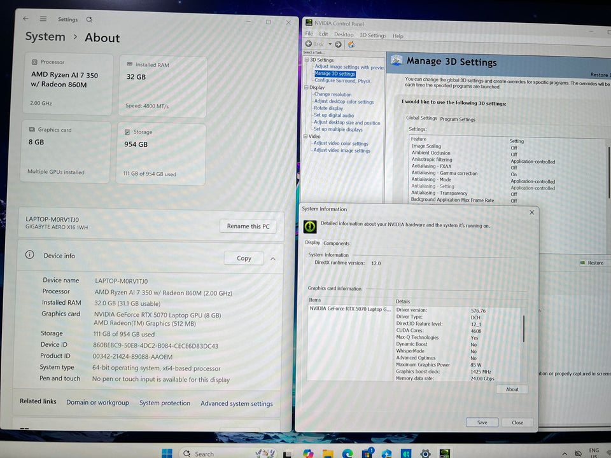The image size is (611, 458).
Task: Open File Explorer from the taskbar
Action: coord(328,454)
